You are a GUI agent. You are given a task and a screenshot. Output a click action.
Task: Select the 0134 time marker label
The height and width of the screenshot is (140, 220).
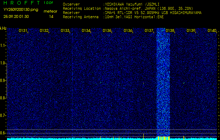point(86,30)
